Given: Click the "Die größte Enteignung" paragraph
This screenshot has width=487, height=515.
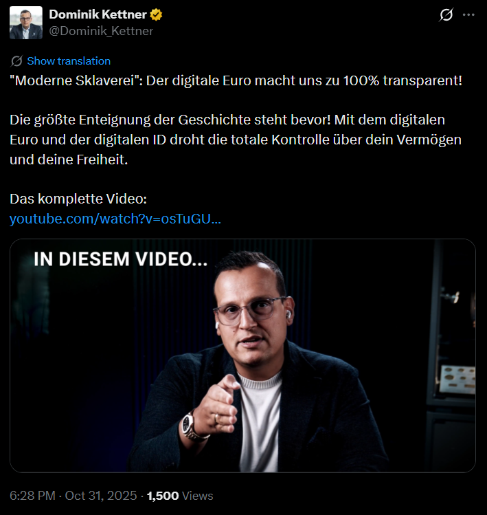Looking at the screenshot, I should click(236, 140).
